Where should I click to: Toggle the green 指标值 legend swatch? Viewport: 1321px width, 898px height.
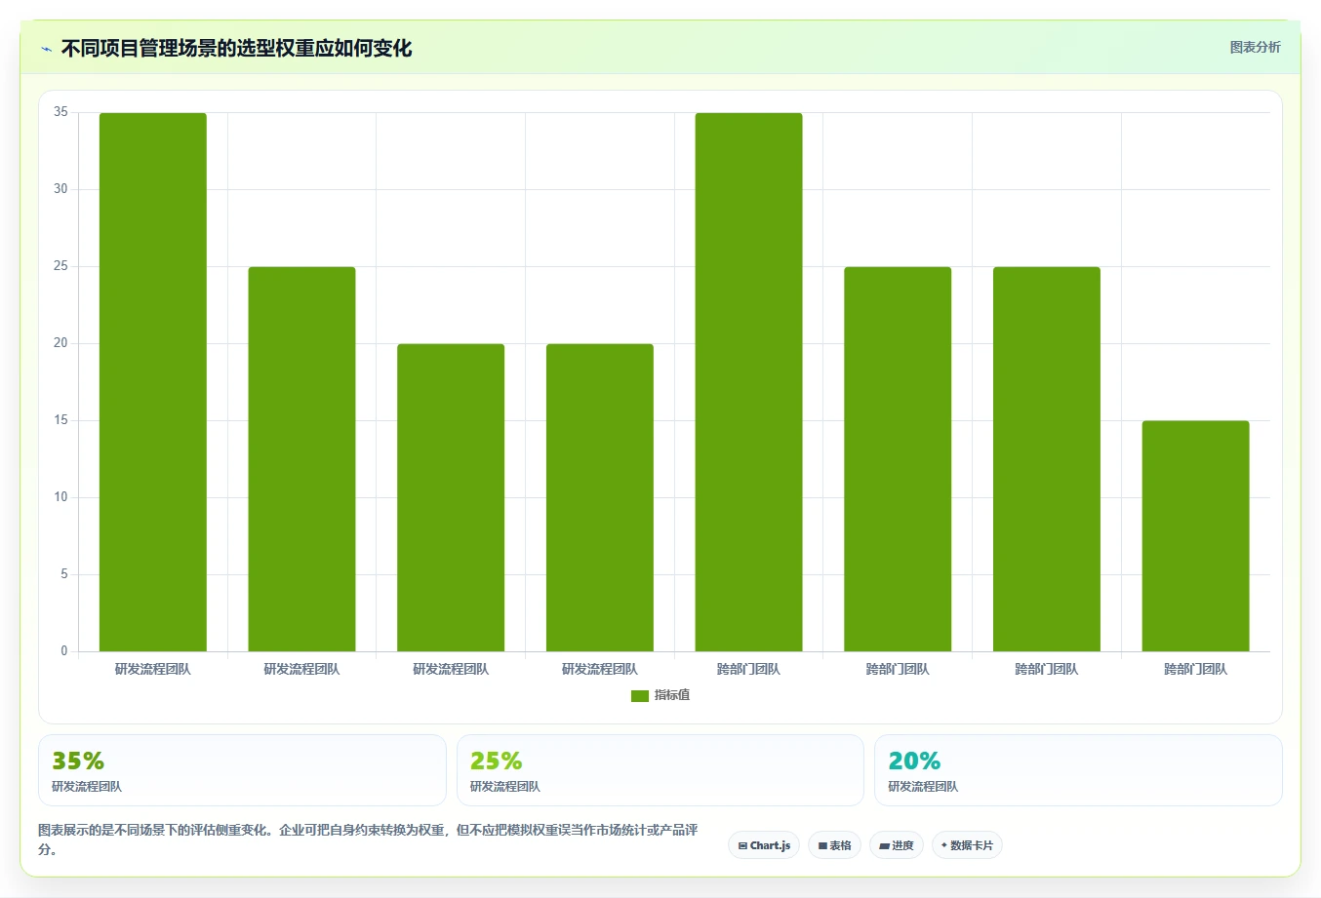pyautogui.click(x=640, y=695)
